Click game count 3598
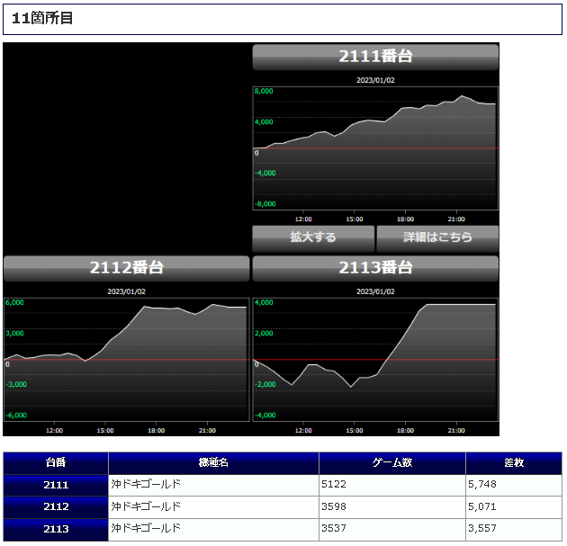This screenshot has height=546, width=567. (334, 506)
